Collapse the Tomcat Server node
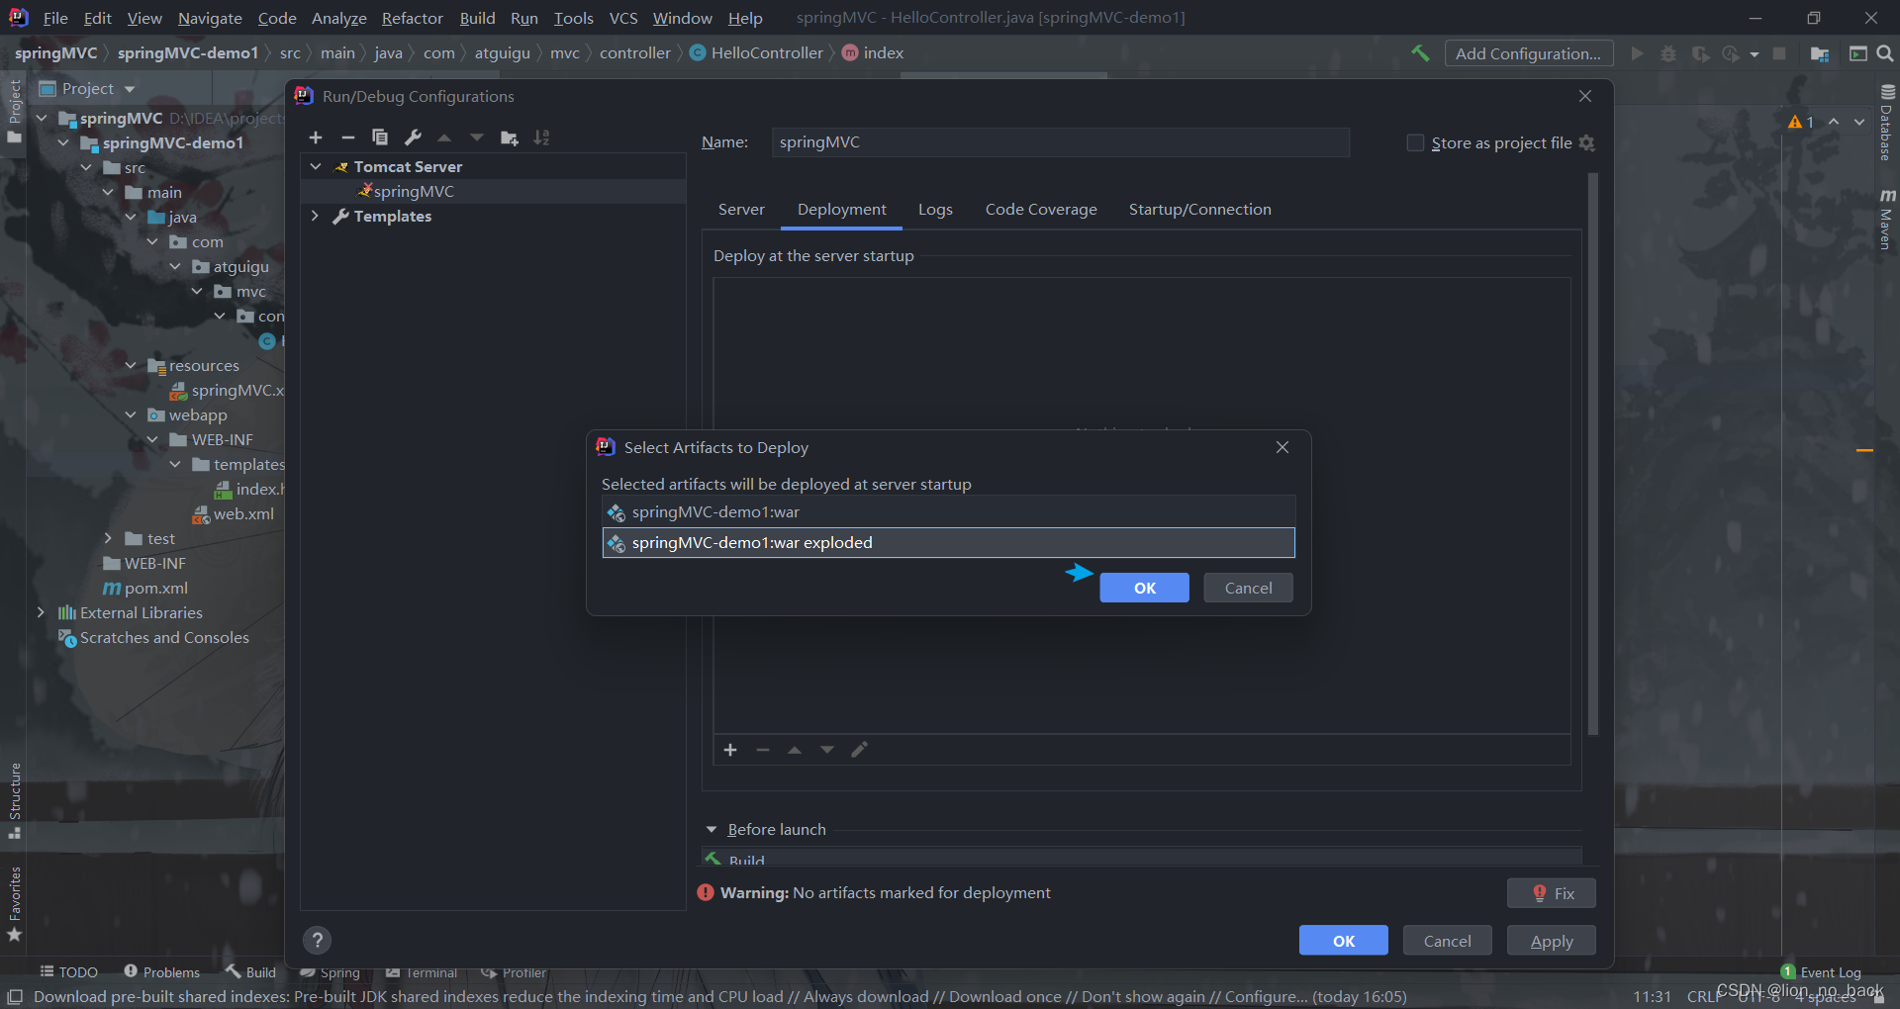The width and height of the screenshot is (1900, 1009). point(316,166)
